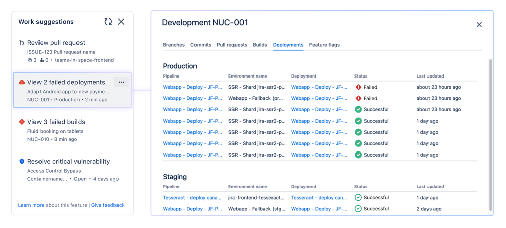Refresh the Work suggestions list

point(108,22)
